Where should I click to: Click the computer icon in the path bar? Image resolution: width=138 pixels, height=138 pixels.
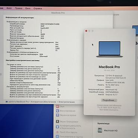click(x=7, y=102)
